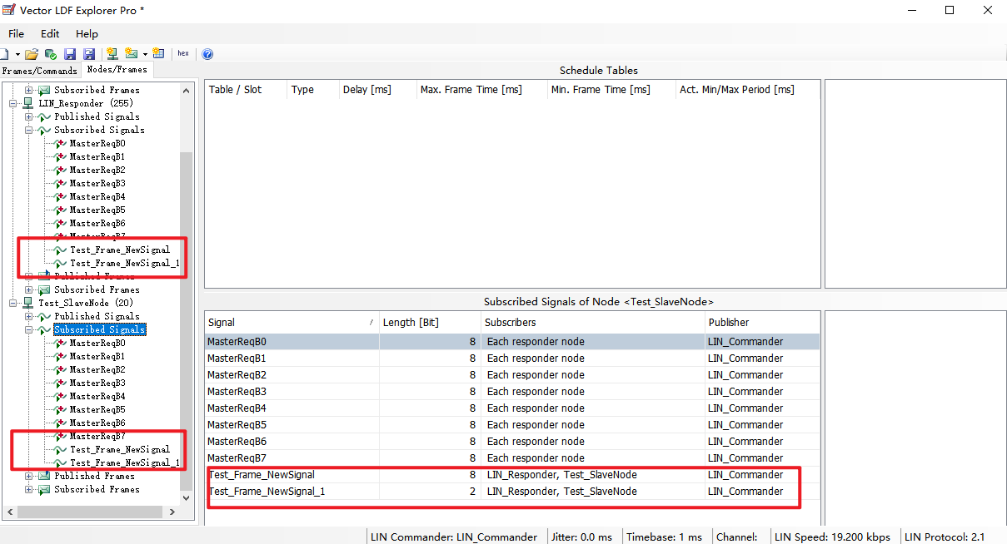Collapse the LIN_Responder (255) node
Image resolution: width=1007 pixels, height=544 pixels.
click(13, 103)
